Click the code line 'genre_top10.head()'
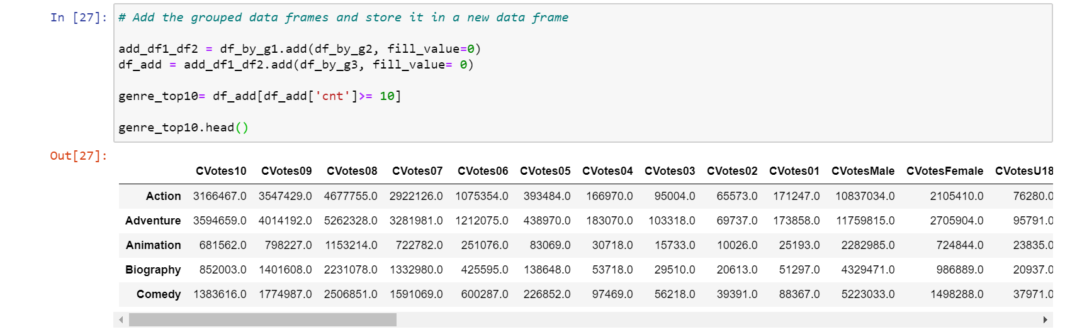 184,128
